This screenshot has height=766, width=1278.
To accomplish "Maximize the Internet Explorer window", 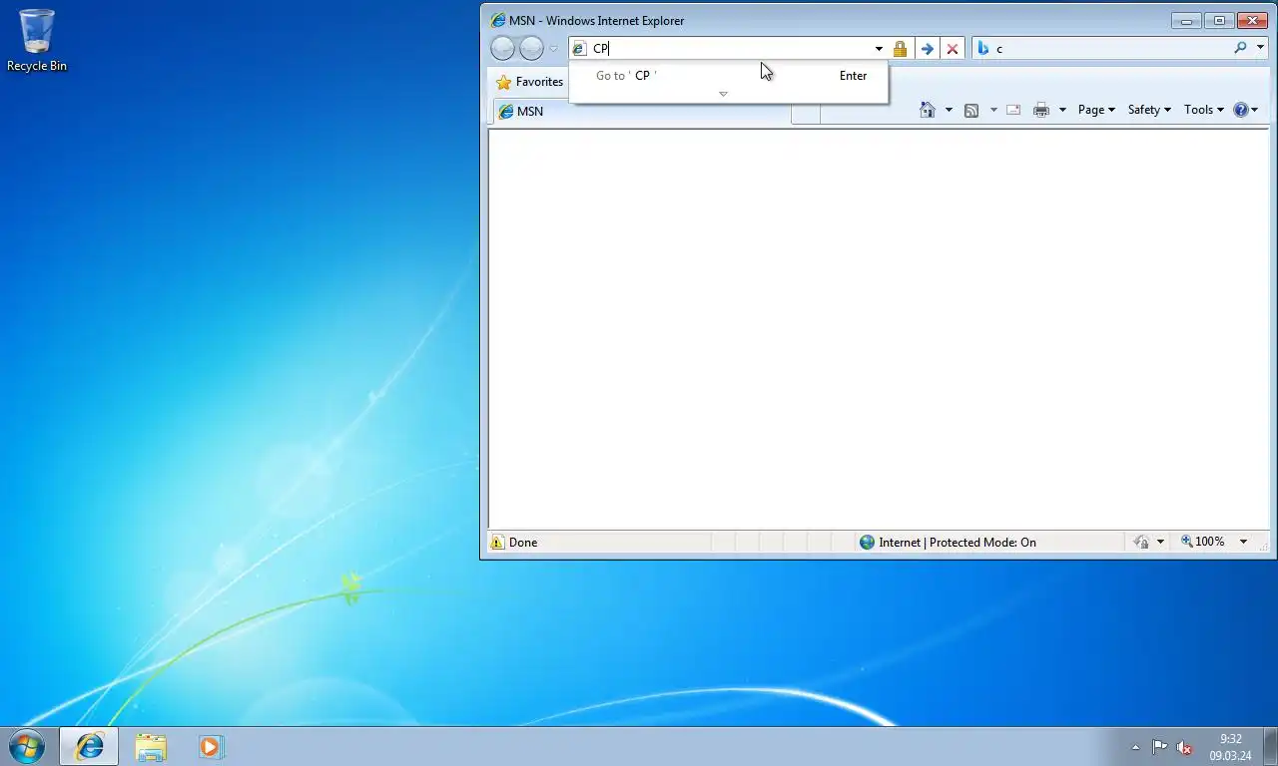I will click(x=1219, y=20).
